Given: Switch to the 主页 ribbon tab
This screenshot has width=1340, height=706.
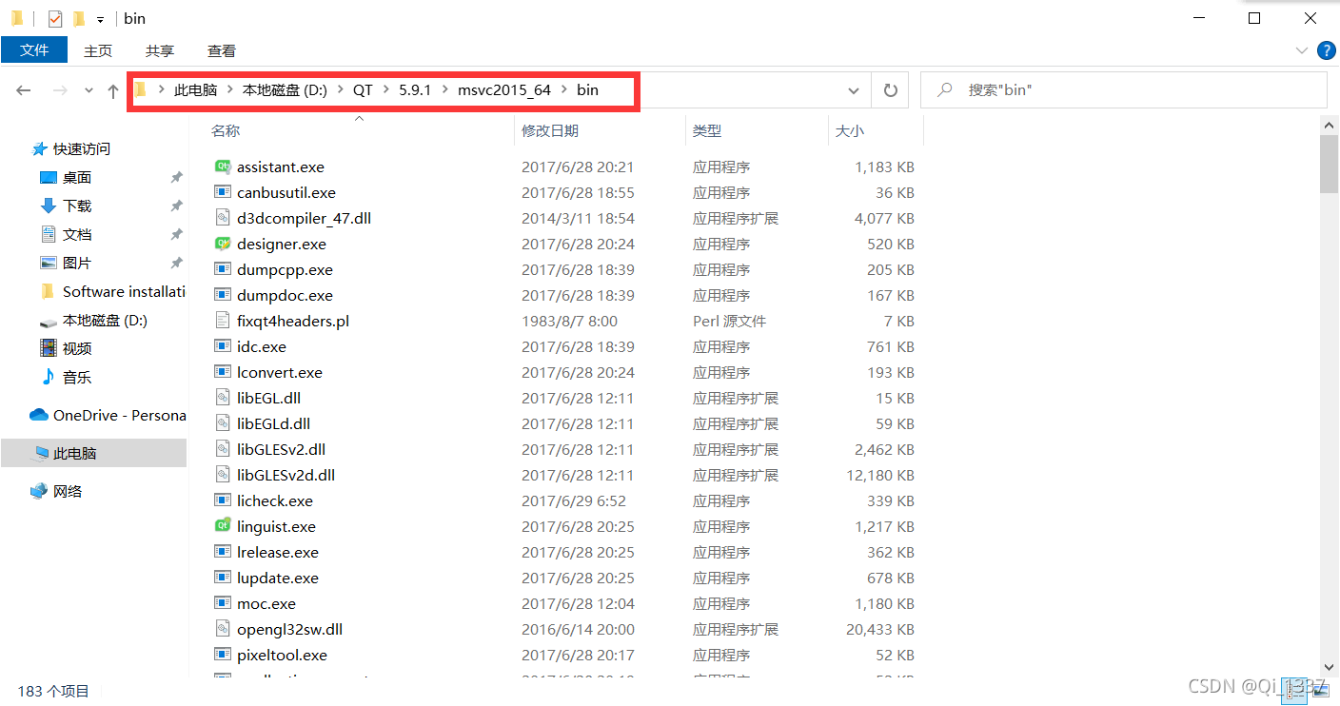Looking at the screenshot, I should (98, 51).
